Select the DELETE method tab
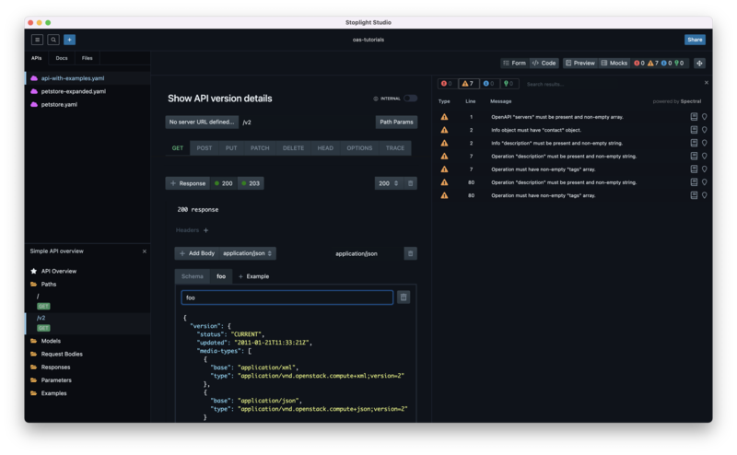 point(293,148)
